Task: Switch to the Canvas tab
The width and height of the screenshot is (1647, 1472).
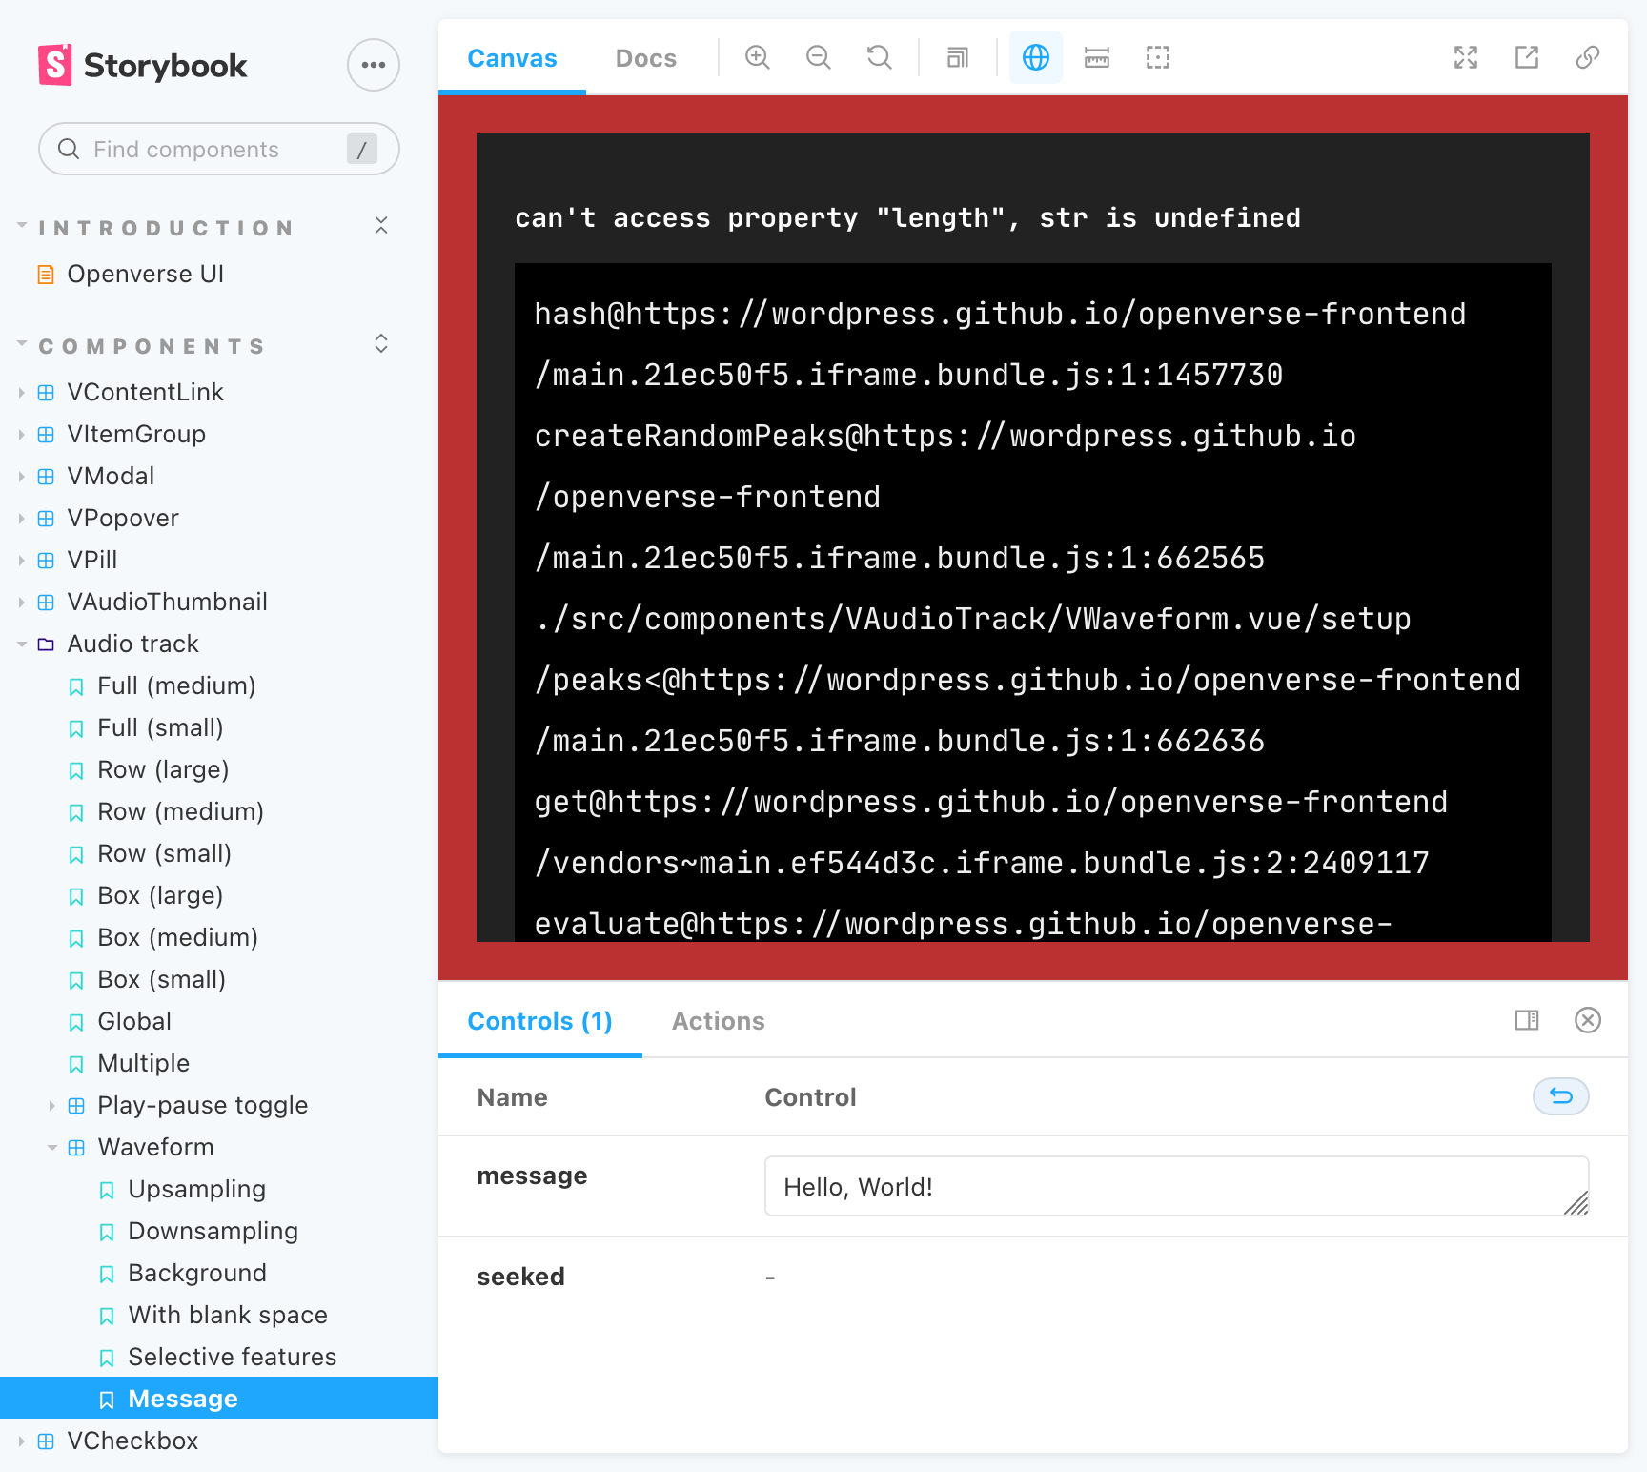Action: pos(512,58)
